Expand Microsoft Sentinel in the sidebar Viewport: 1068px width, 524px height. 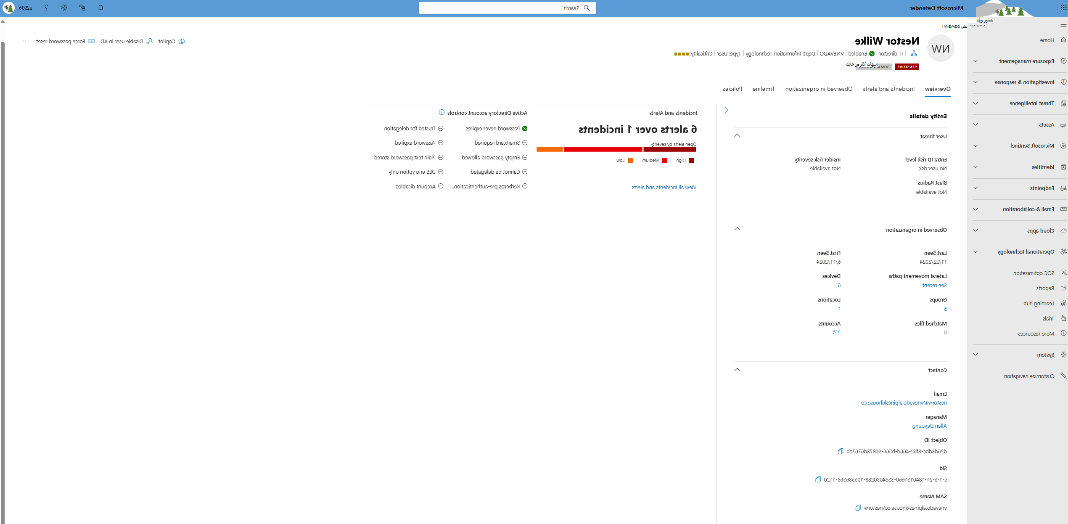point(975,146)
